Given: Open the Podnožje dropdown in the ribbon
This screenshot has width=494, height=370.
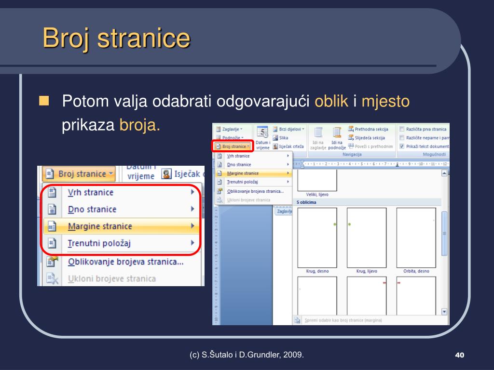Looking at the screenshot, I should [230, 137].
